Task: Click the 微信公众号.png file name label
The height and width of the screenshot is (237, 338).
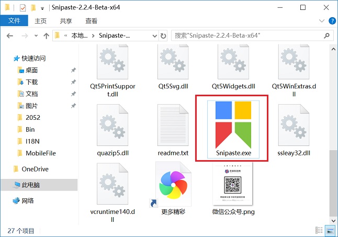Action: [x=233, y=212]
